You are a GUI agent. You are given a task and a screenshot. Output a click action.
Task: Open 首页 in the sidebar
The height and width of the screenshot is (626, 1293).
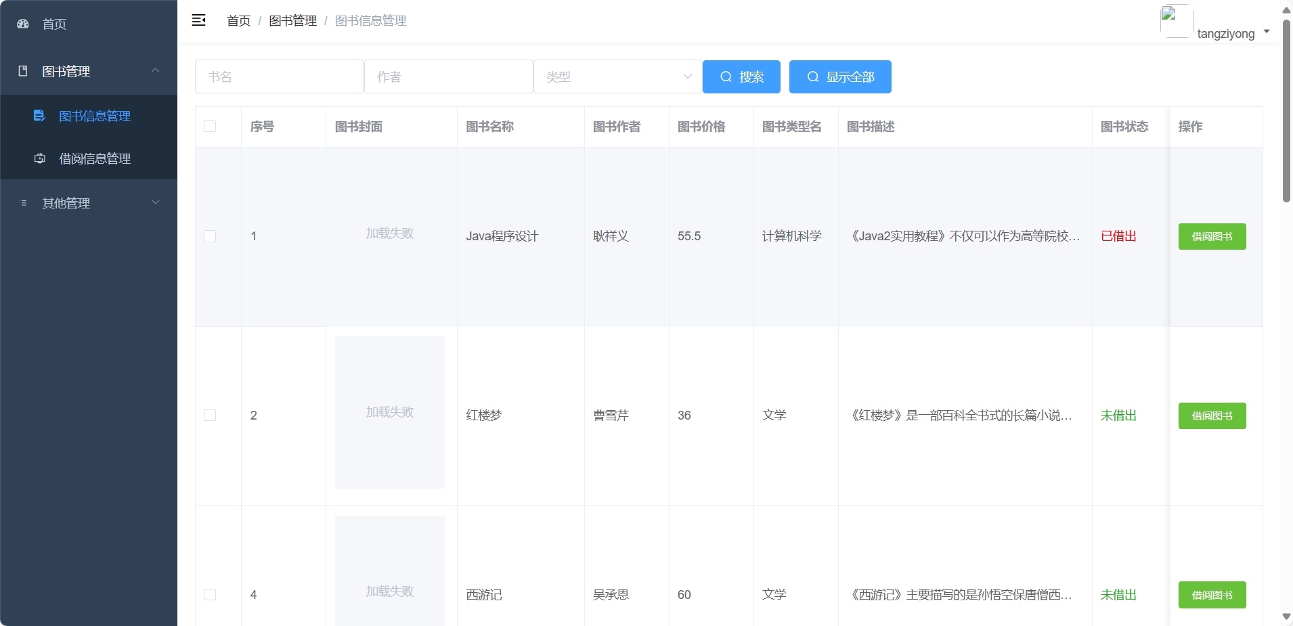[89, 24]
